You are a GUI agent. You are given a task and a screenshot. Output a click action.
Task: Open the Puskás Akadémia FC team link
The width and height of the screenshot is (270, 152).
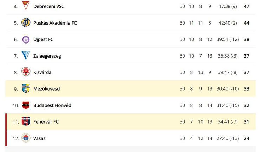coord(55,23)
